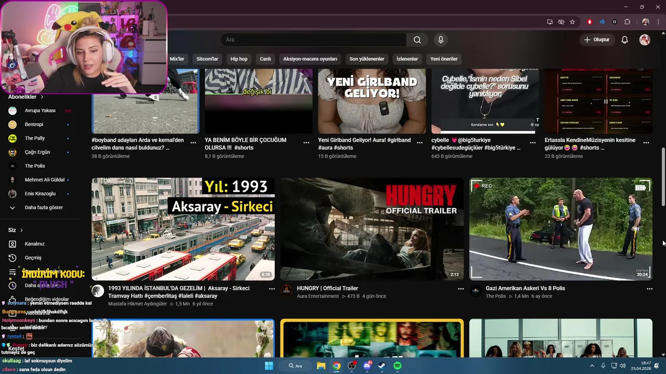Image resolution: width=666 pixels, height=374 pixels.
Task: Open File Explorer from taskbar
Action: 321,366
